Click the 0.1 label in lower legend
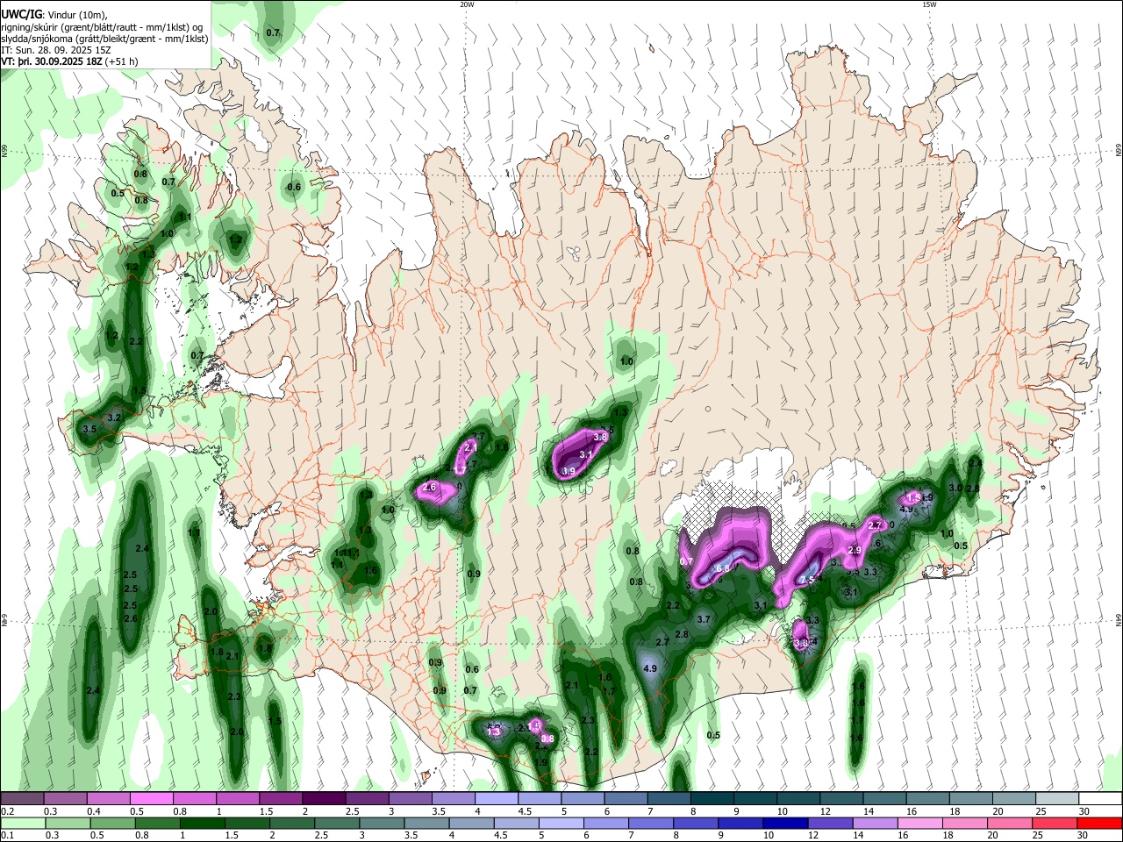This screenshot has height=842, width=1123. [x=8, y=836]
